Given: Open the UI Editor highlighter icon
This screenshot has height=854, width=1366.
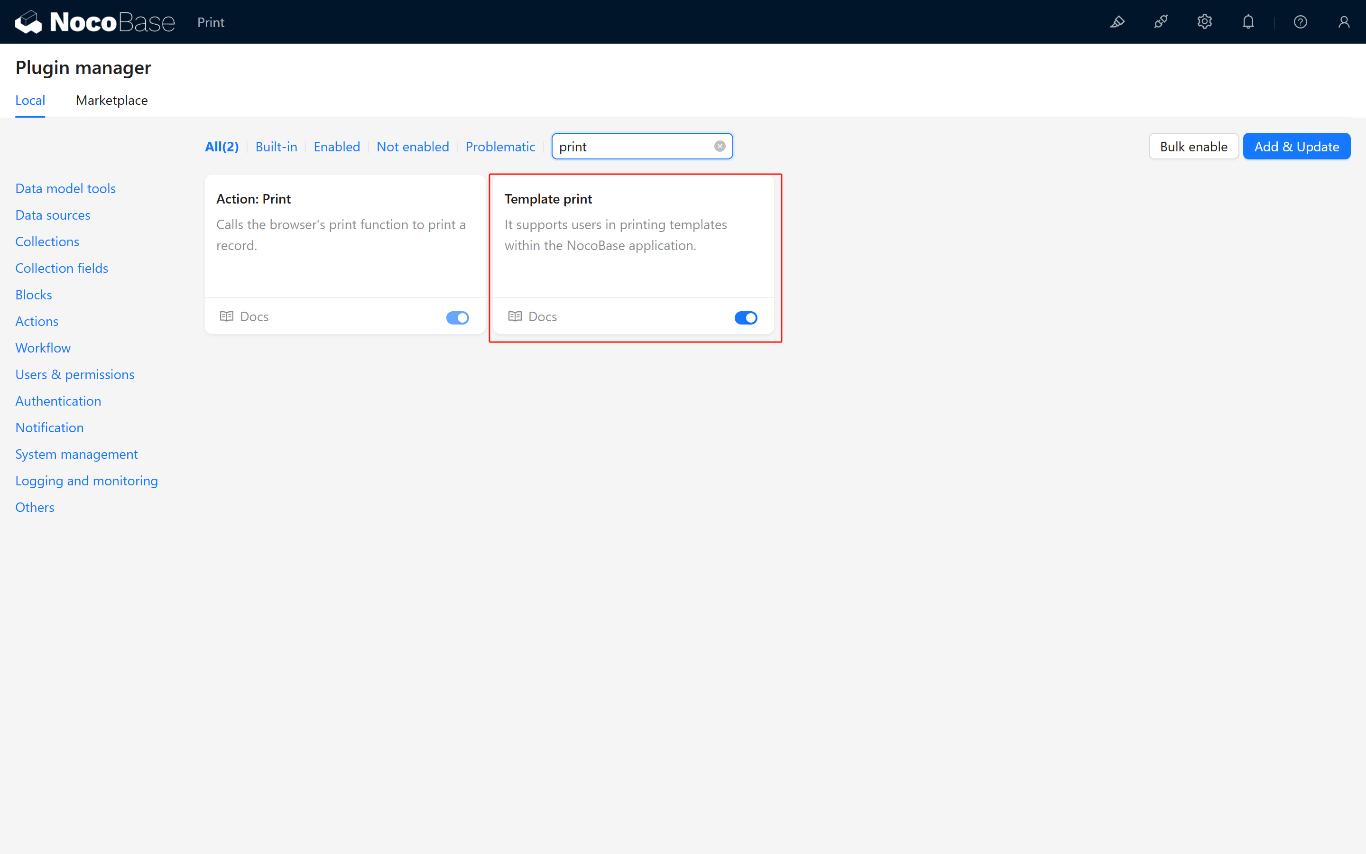Looking at the screenshot, I should 1117,22.
